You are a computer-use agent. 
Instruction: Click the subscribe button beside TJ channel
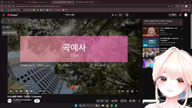coord(37,101)
